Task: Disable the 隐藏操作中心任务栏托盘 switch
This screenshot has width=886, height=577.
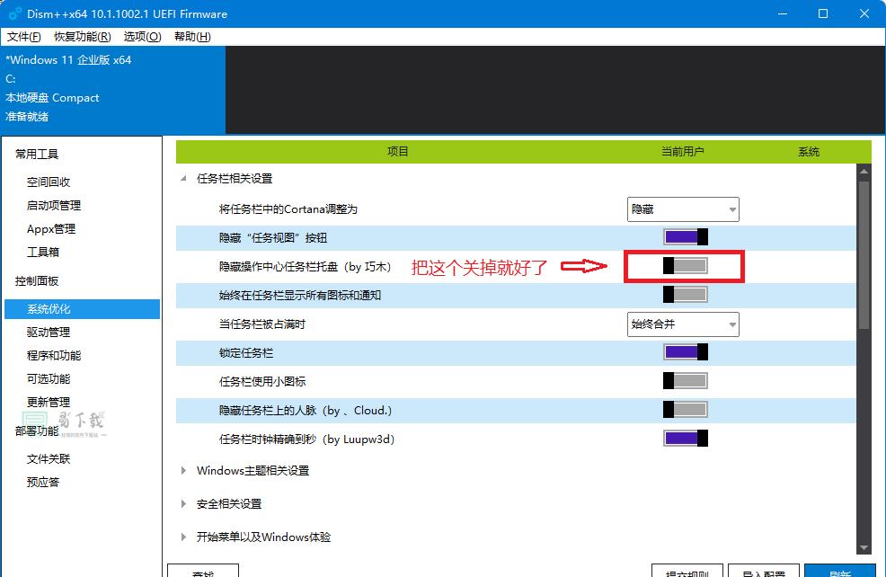Action: (x=684, y=265)
